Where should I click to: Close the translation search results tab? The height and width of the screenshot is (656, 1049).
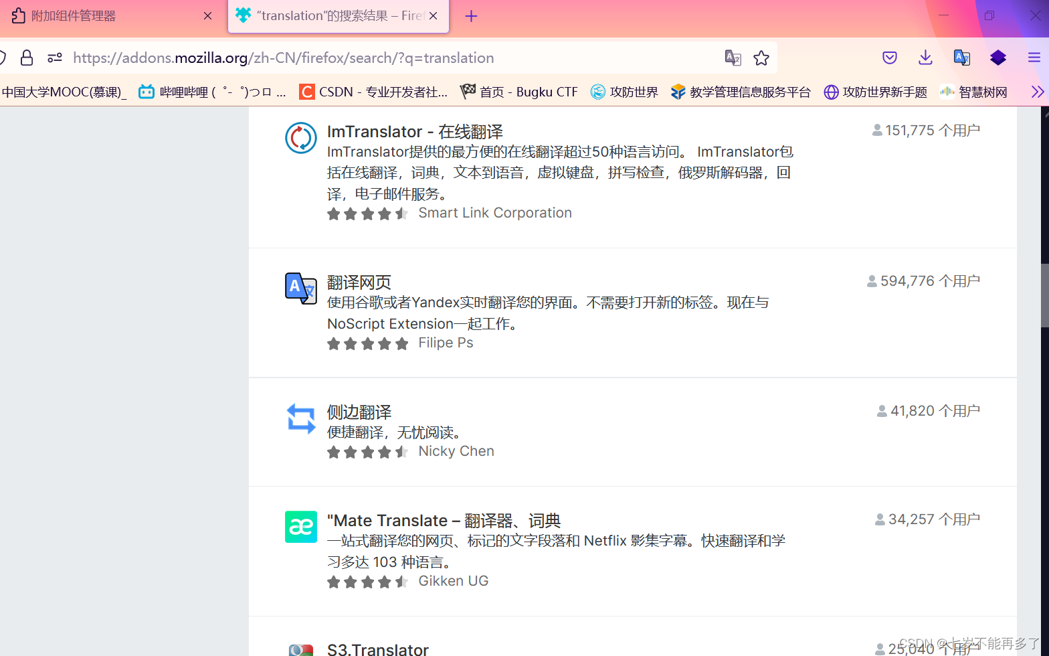pyautogui.click(x=434, y=16)
